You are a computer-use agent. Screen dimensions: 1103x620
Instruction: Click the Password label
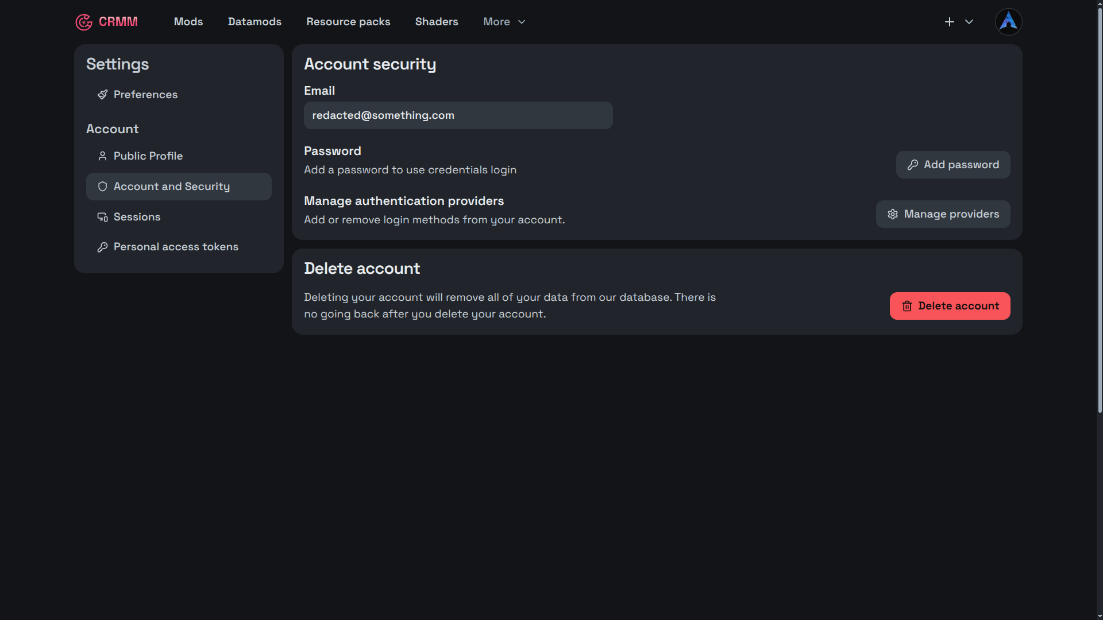tap(333, 151)
